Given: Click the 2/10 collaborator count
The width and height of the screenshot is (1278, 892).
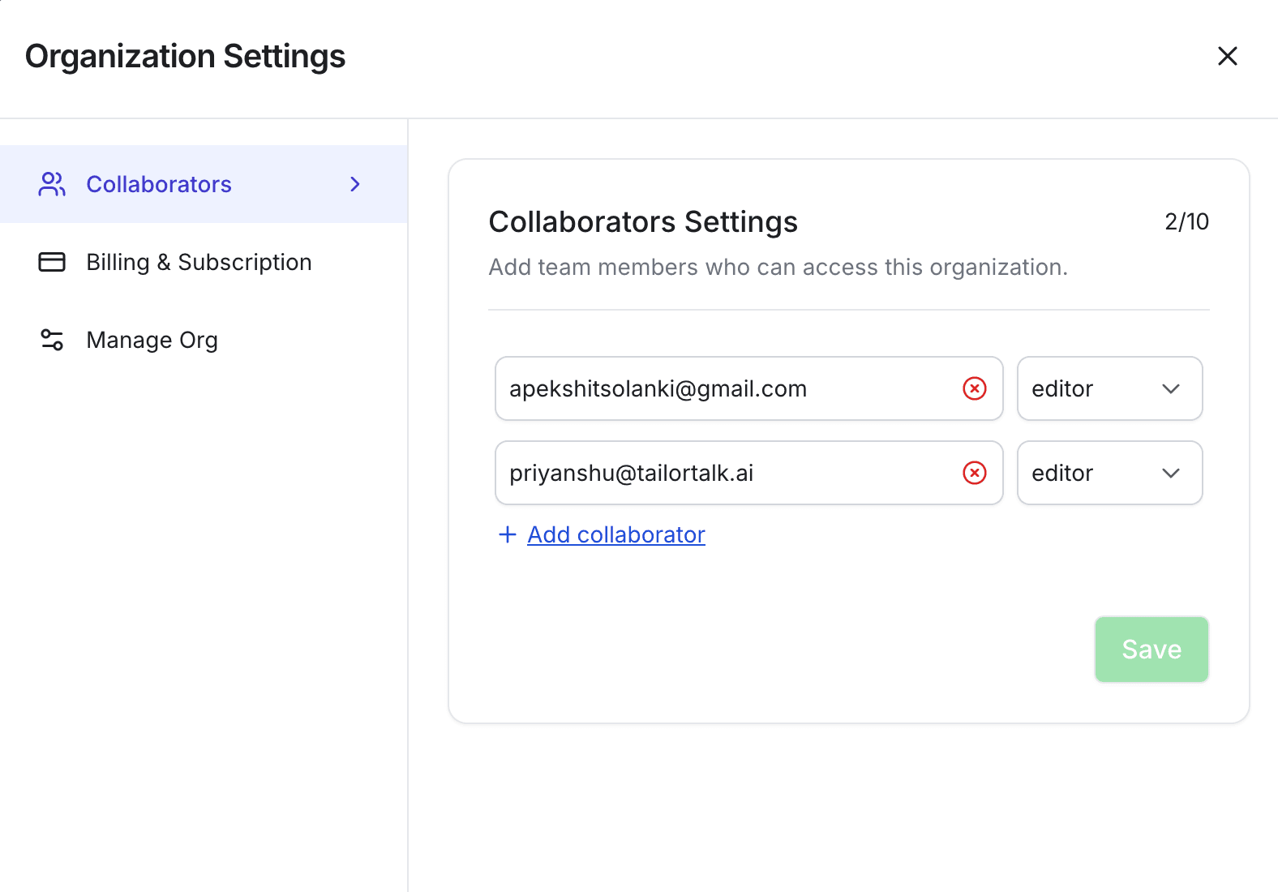Looking at the screenshot, I should pos(1186,221).
